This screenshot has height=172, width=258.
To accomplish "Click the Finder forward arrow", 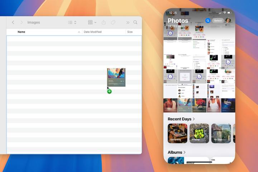I will [x=21, y=22].
